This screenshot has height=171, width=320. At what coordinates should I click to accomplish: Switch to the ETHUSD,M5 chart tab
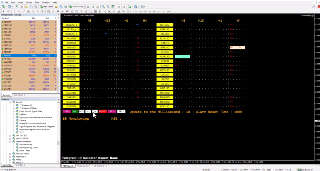pyautogui.click(x=99, y=166)
